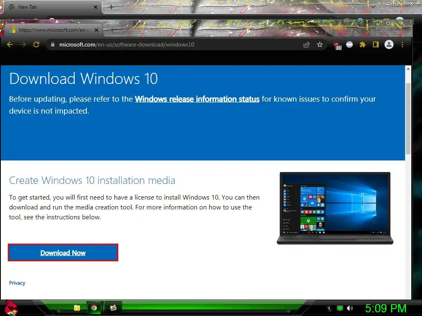Screen dimensions: 422x316
Task: Close the microsoft.com tab
Action: [x=96, y=30]
